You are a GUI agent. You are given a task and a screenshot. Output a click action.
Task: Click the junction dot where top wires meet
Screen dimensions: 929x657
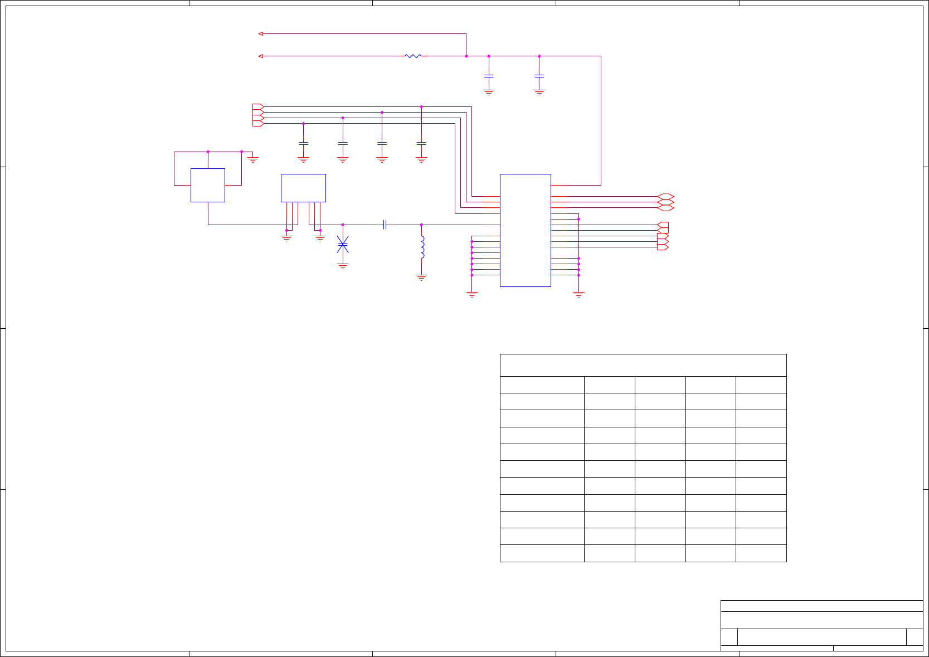coord(466,56)
